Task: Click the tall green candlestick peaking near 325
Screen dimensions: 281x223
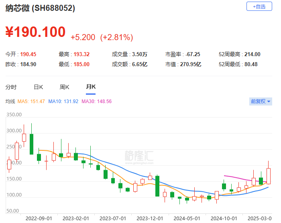Action: (x=32, y=144)
